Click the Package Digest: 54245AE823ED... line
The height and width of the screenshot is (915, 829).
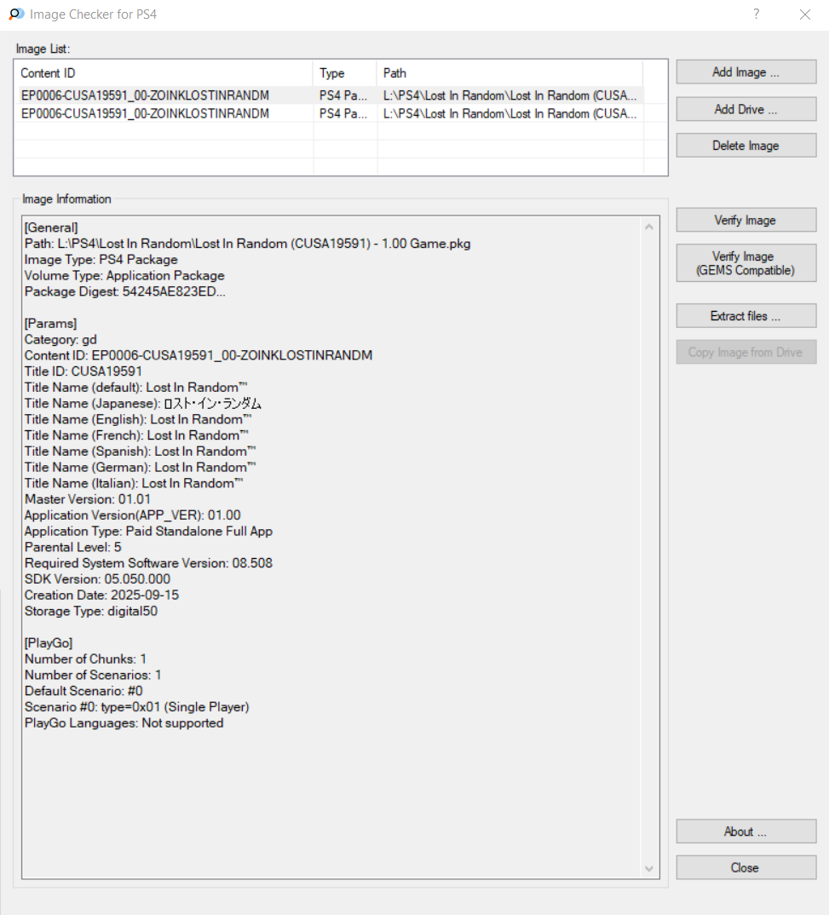click(x=125, y=291)
